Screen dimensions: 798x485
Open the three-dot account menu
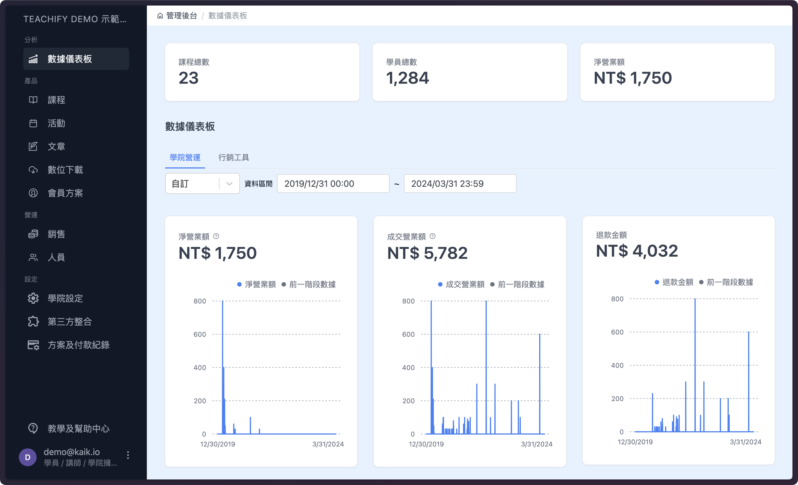pos(128,455)
